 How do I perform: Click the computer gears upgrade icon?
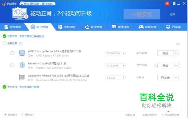[20, 13]
